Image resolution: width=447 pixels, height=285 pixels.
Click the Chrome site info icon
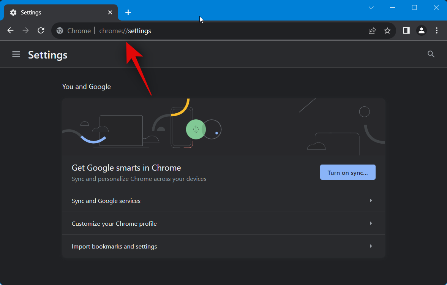point(60,31)
